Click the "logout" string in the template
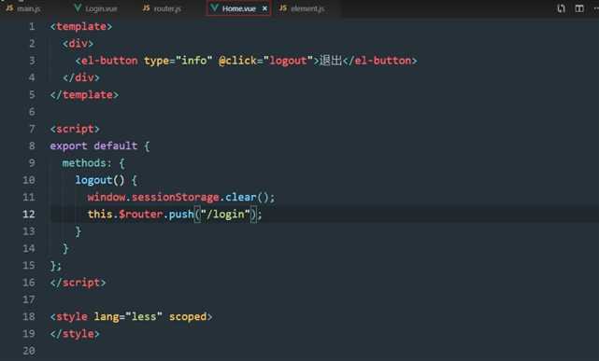This screenshot has height=361, width=599. pyautogui.click(x=289, y=61)
